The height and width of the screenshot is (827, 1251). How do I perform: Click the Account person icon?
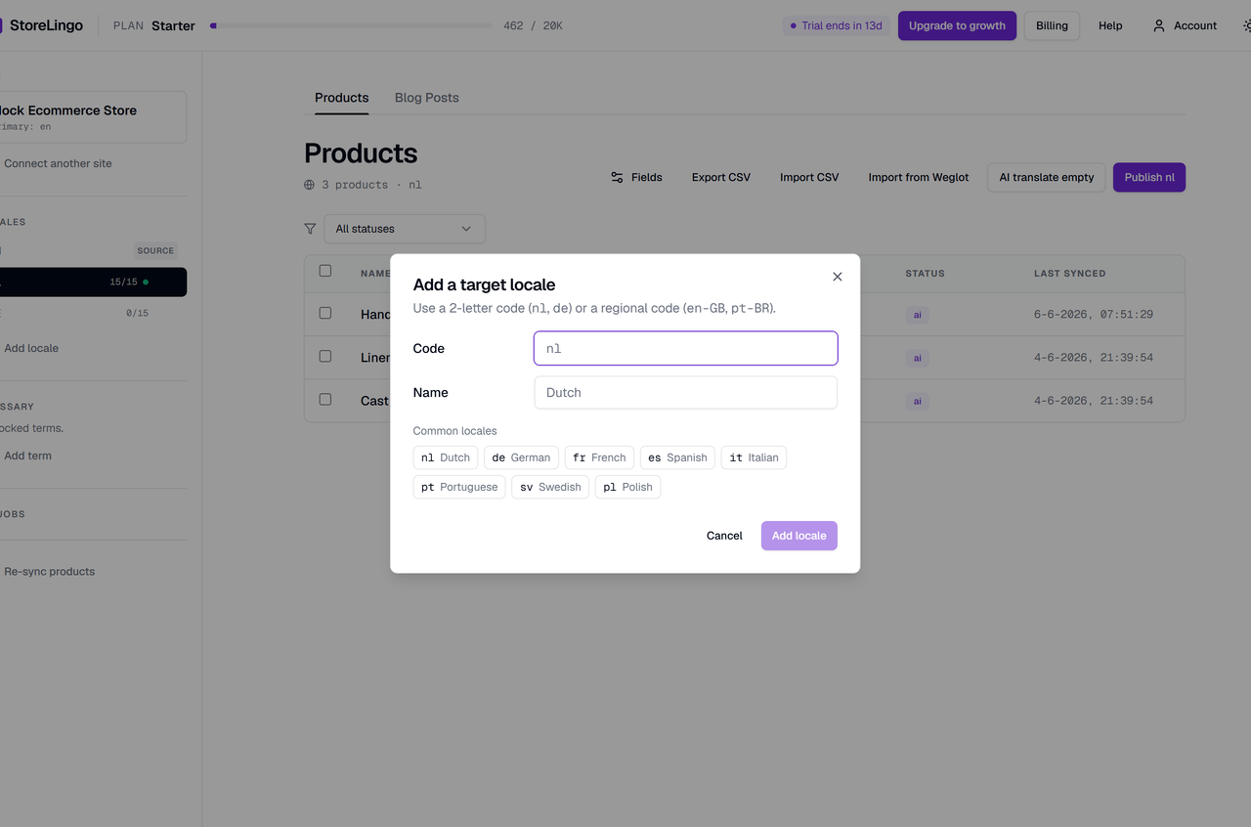pyautogui.click(x=1158, y=25)
